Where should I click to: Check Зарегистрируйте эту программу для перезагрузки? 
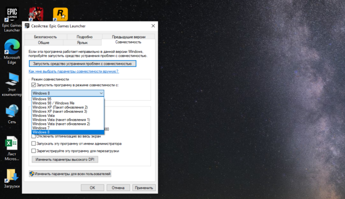(x=33, y=151)
